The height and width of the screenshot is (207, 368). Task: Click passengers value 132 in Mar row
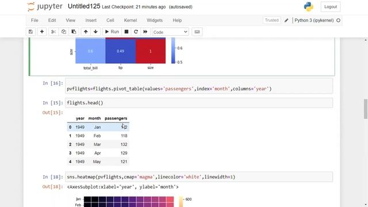(x=124, y=144)
